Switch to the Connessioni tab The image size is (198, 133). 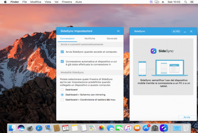pos(67,38)
